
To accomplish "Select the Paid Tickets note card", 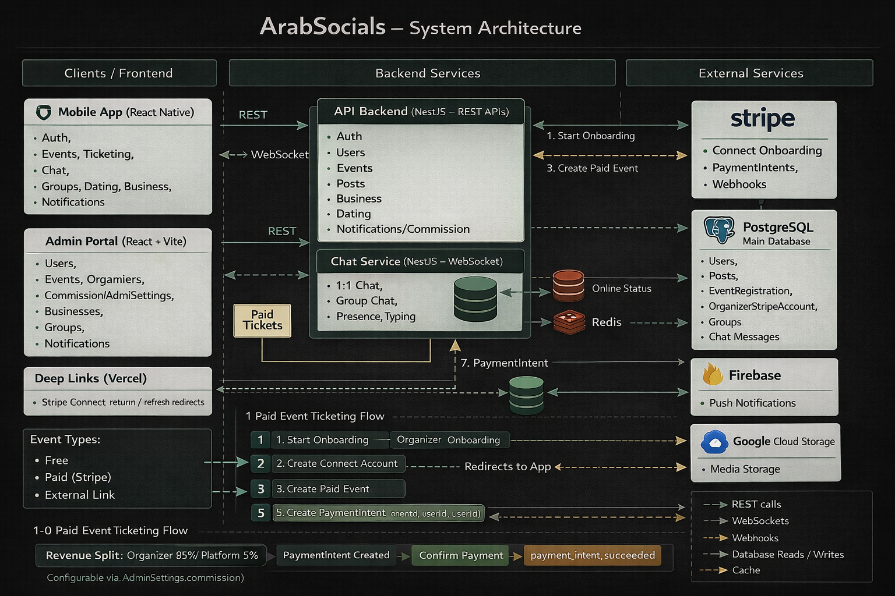I will click(x=262, y=321).
